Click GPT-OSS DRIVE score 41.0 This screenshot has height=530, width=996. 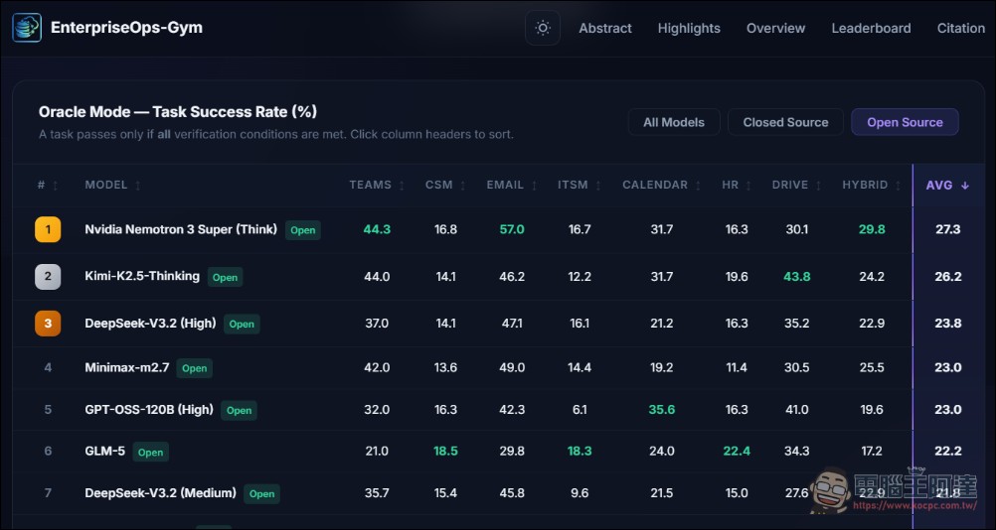(797, 410)
